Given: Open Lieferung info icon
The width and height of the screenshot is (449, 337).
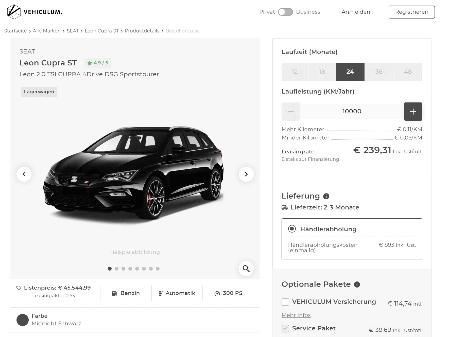Looking at the screenshot, I should 326,196.
